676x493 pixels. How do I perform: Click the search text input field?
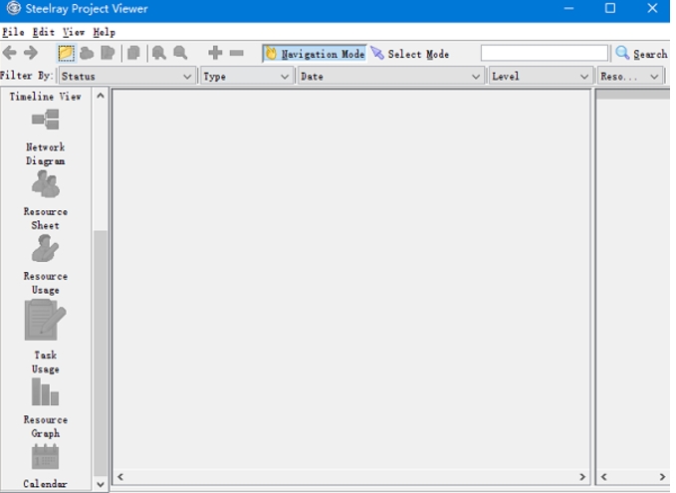click(544, 53)
